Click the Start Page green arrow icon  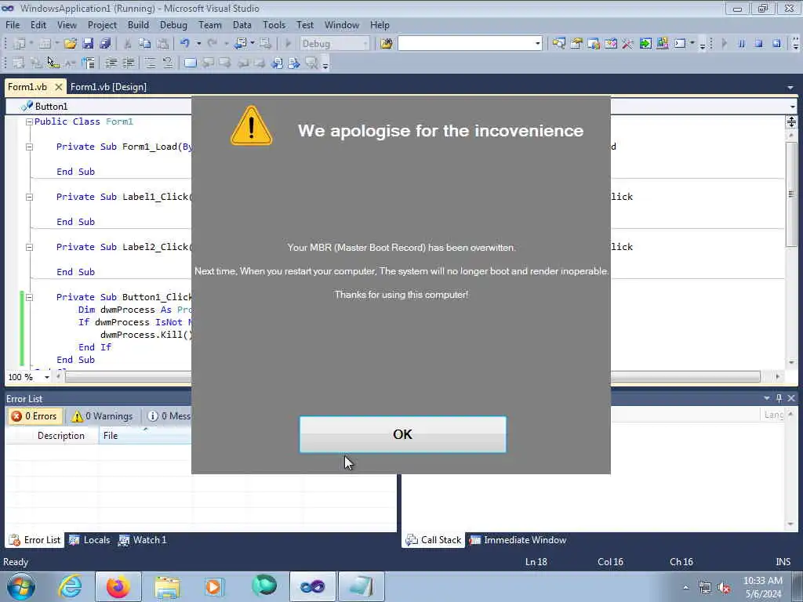pyautogui.click(x=645, y=44)
